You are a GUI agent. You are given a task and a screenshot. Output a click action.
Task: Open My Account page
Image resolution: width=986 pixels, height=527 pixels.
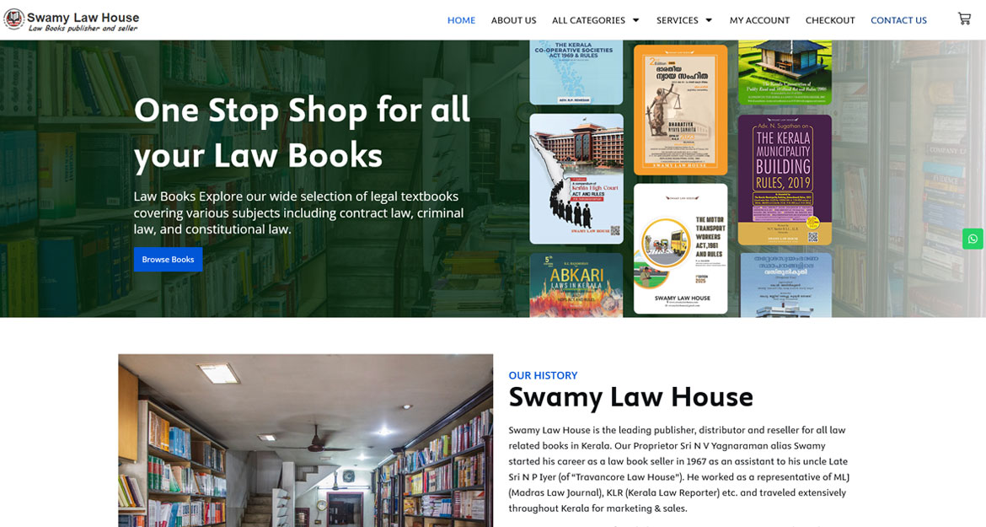759,20
